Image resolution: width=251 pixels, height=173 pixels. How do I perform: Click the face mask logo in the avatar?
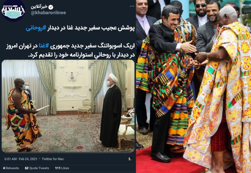point(13,14)
